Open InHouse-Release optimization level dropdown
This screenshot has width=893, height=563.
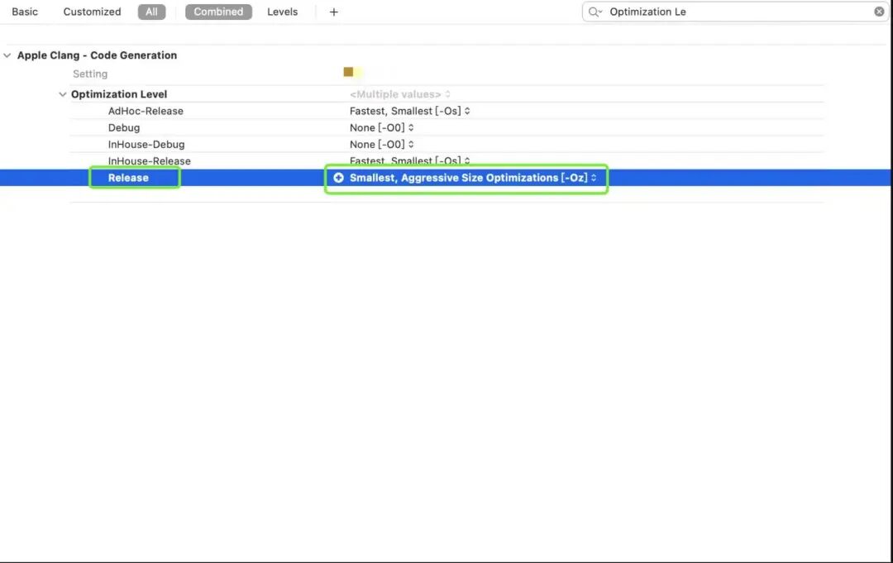coord(409,161)
